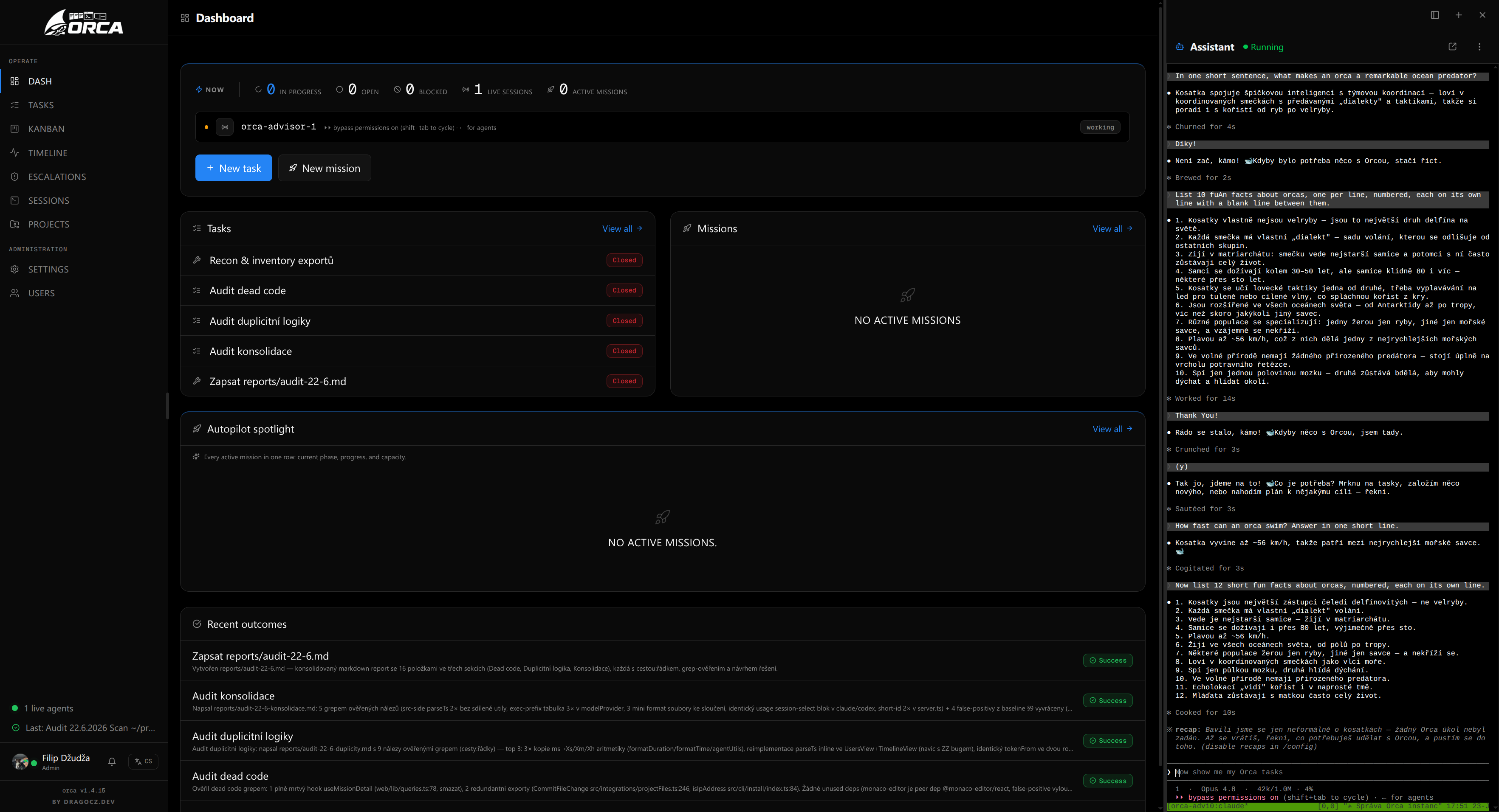Click the Live Sessions broadcast icon
The image size is (1499, 812).
click(466, 90)
